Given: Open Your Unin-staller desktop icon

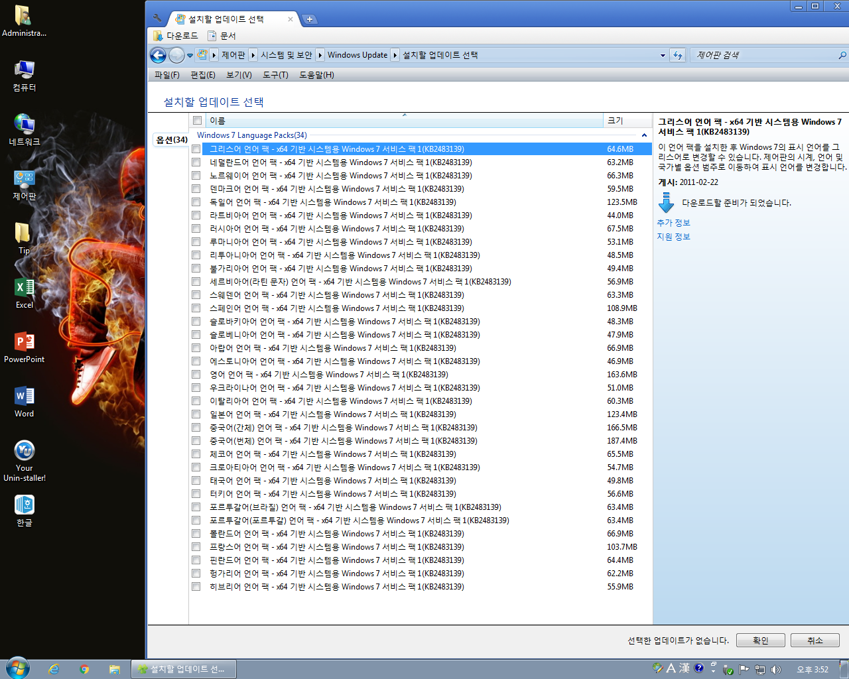Looking at the screenshot, I should 25,461.
